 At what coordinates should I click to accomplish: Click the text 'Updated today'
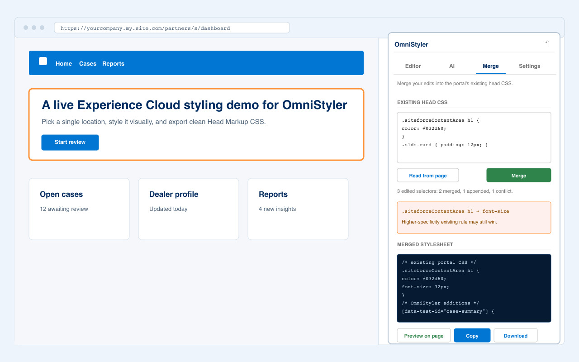[168, 209]
